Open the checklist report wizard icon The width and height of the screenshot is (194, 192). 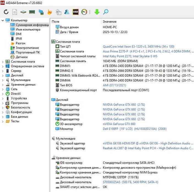[58, 12]
